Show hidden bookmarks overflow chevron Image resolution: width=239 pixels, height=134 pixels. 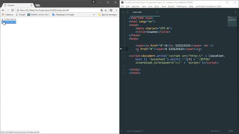[94, 15]
